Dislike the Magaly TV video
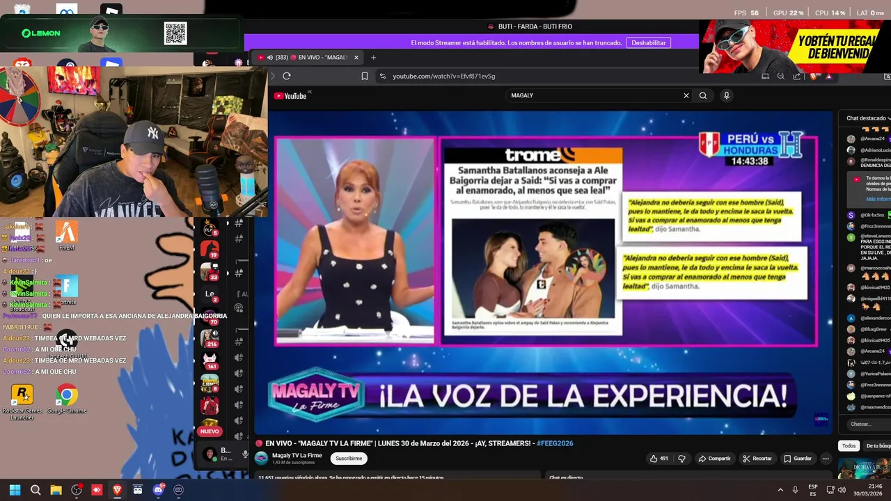The height and width of the screenshot is (501, 891). point(681,459)
